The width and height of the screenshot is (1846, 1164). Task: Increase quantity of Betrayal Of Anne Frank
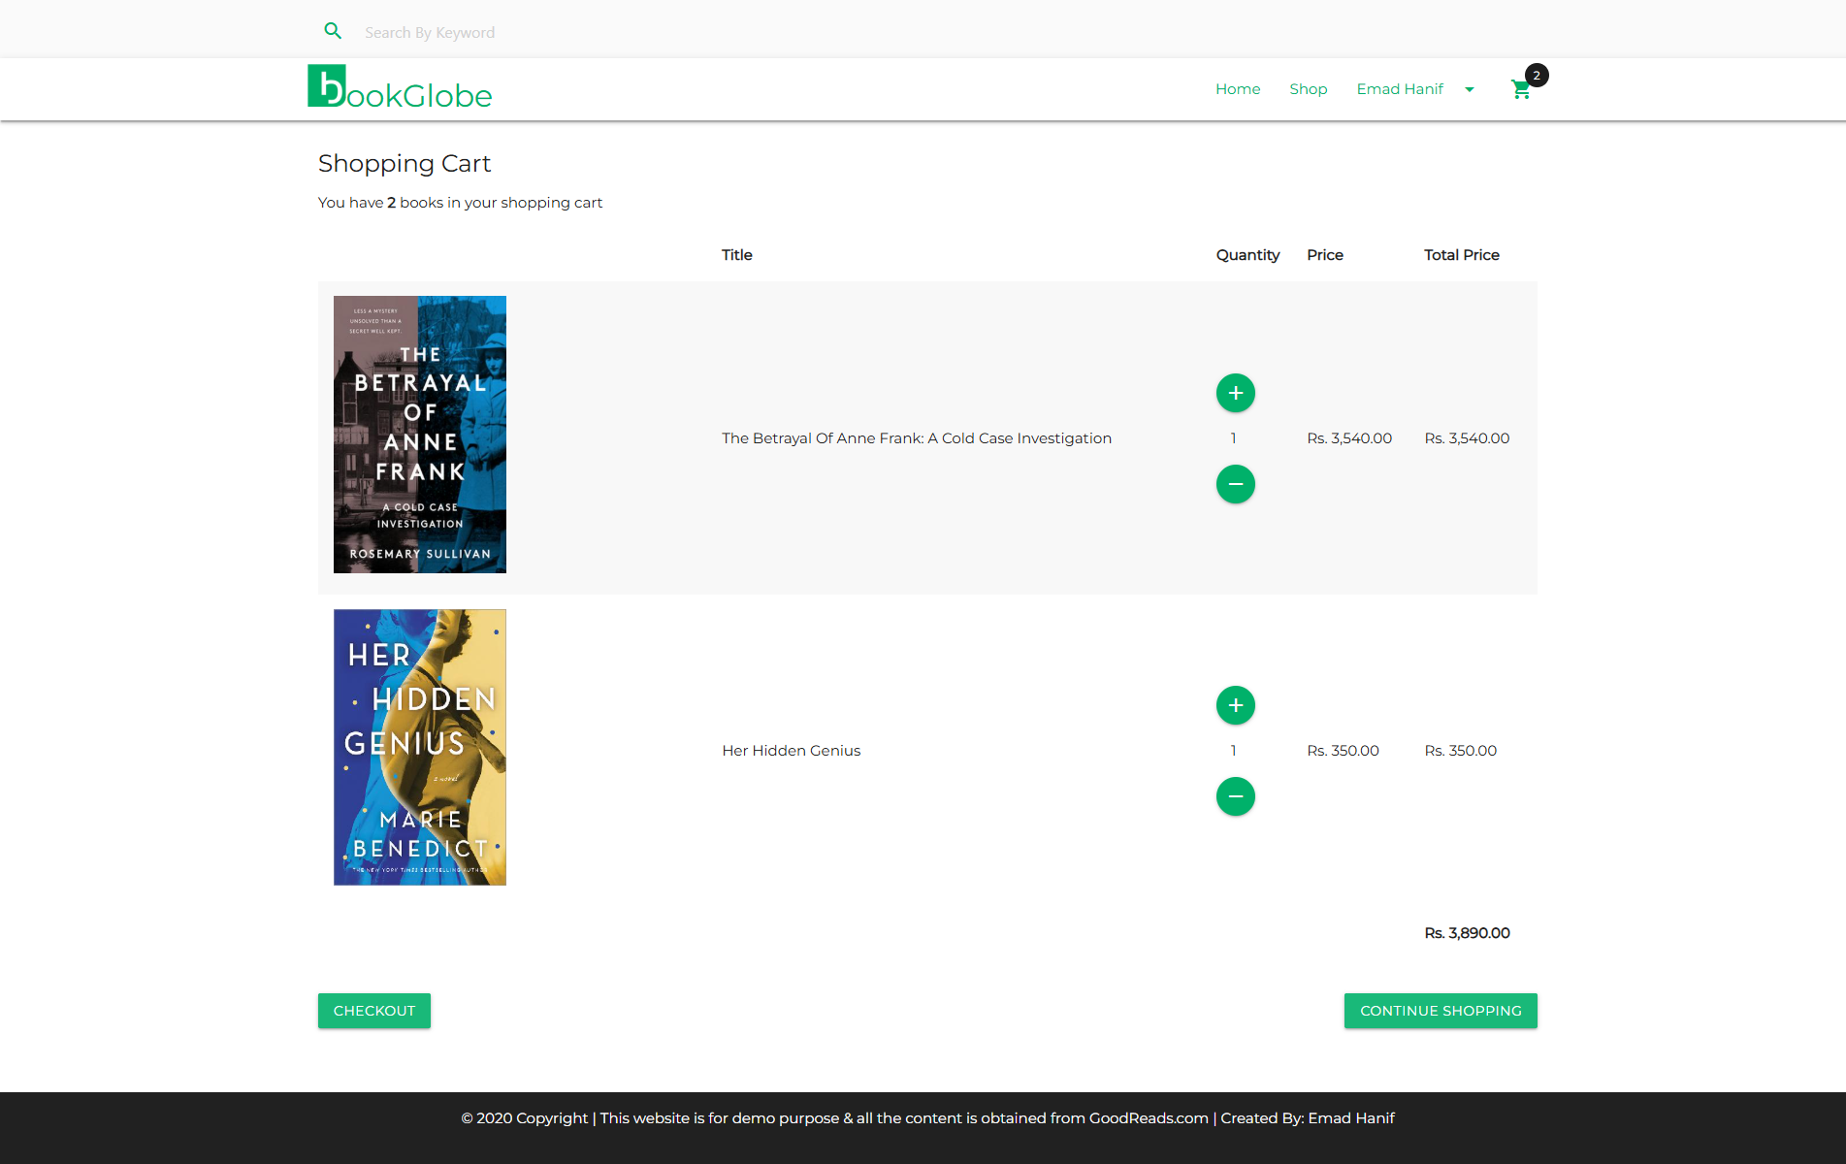click(1235, 393)
